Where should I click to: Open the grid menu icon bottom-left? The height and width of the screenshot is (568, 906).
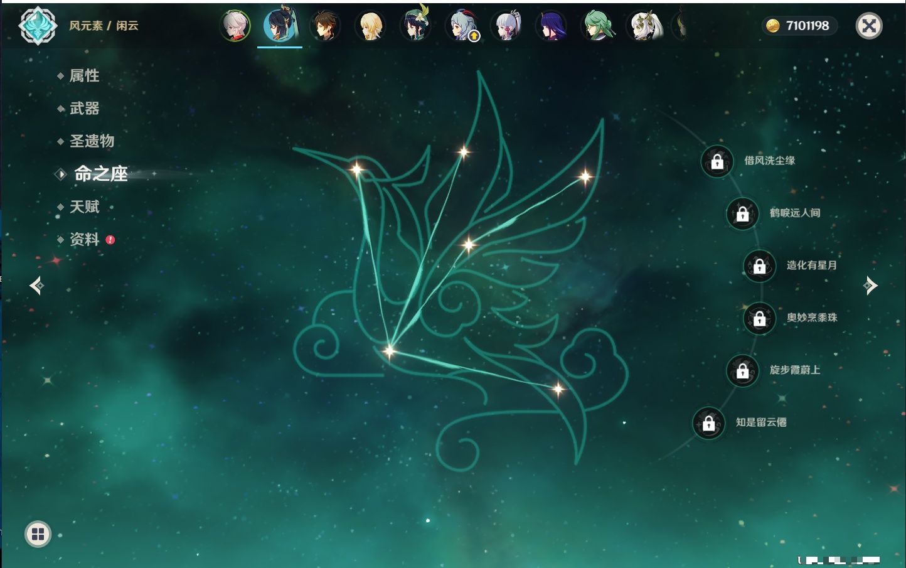[x=38, y=534]
